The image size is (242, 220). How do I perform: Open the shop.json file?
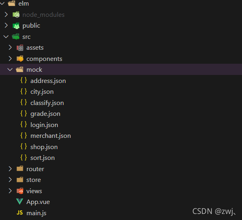pyautogui.click(x=44, y=147)
